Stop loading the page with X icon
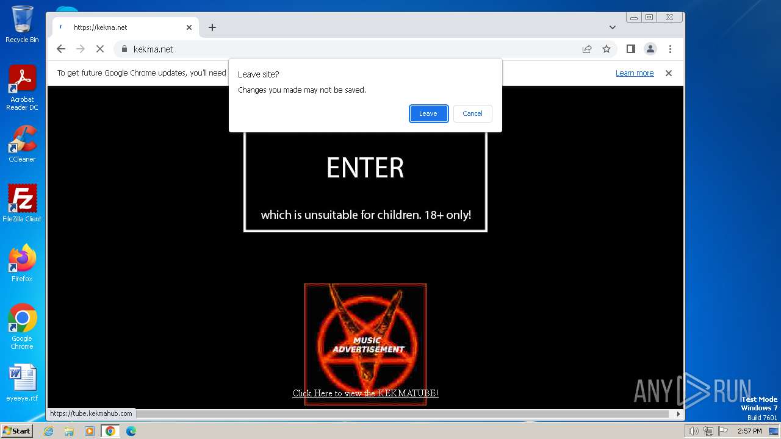Viewport: 781px width, 439px height. pyautogui.click(x=100, y=49)
